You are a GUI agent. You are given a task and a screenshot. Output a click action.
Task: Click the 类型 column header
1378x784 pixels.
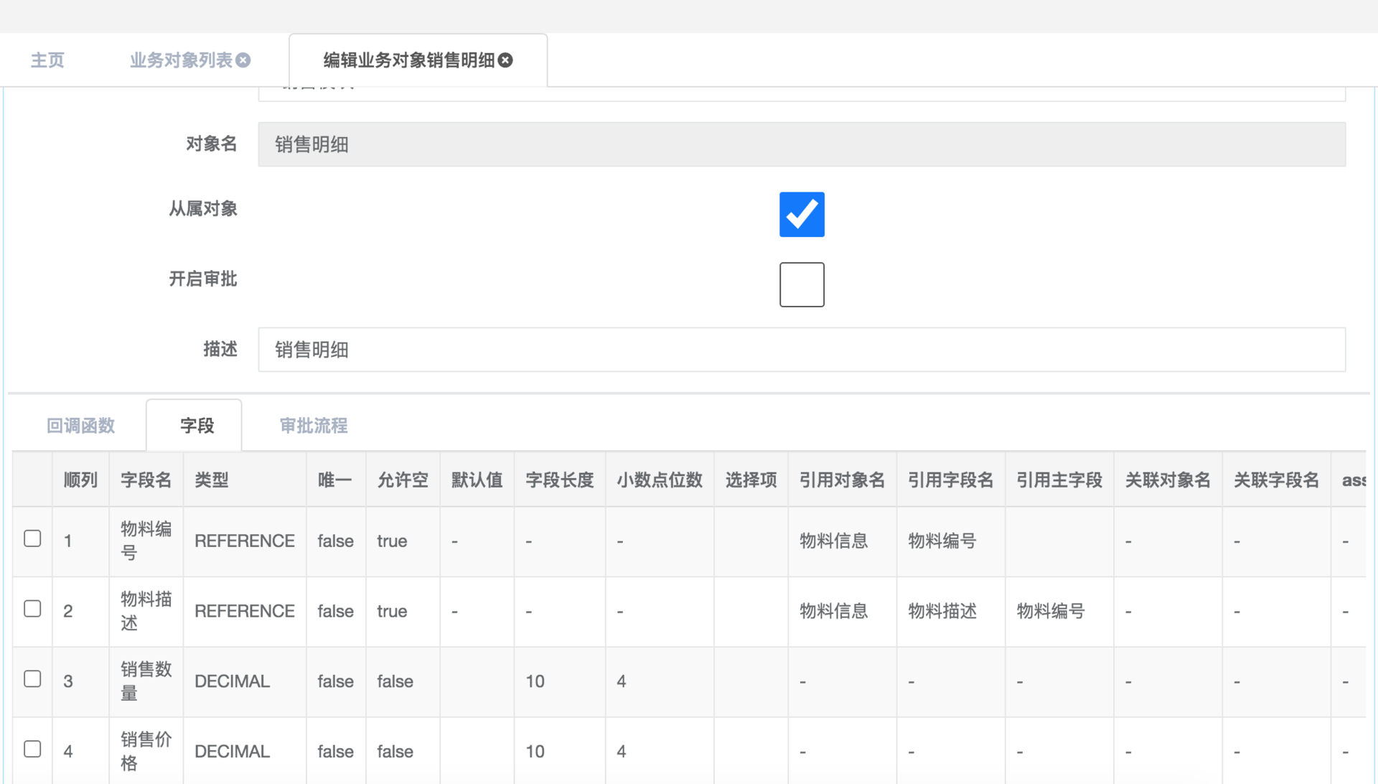pyautogui.click(x=212, y=480)
